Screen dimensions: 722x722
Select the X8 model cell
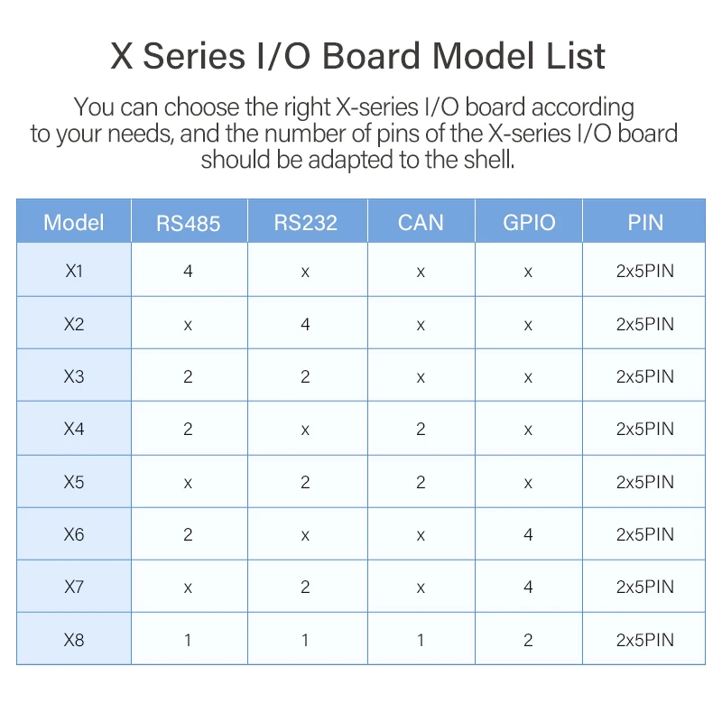[74, 640]
